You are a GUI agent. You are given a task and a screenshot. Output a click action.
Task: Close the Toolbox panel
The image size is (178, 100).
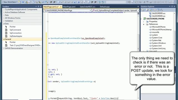coord(41,6)
